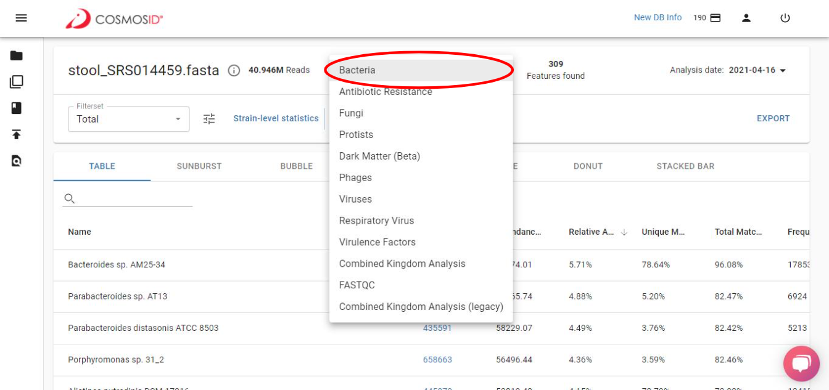Click the 4.36% relative abundance cell
The width and height of the screenshot is (829, 390).
click(x=580, y=359)
